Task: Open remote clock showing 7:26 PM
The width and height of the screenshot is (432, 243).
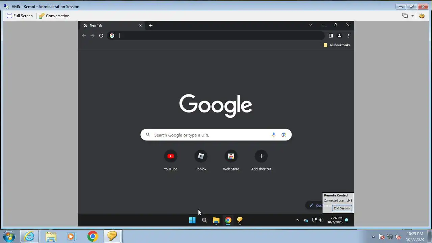Action: click(x=335, y=220)
